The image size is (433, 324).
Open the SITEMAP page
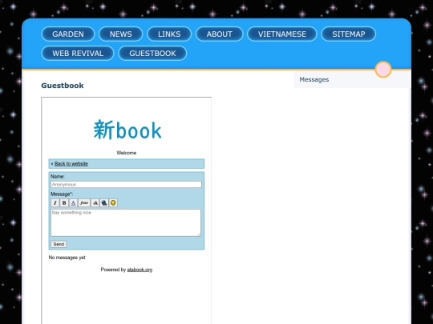(x=349, y=34)
